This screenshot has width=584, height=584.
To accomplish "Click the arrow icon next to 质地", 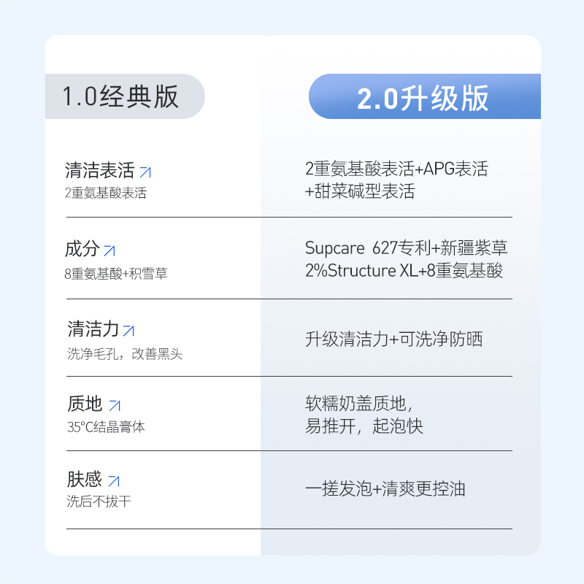I will coord(115,406).
